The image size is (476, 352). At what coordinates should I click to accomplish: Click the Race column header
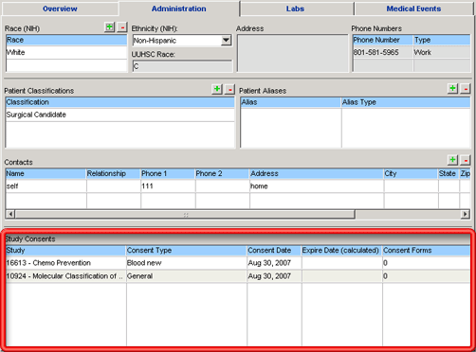click(x=66, y=40)
